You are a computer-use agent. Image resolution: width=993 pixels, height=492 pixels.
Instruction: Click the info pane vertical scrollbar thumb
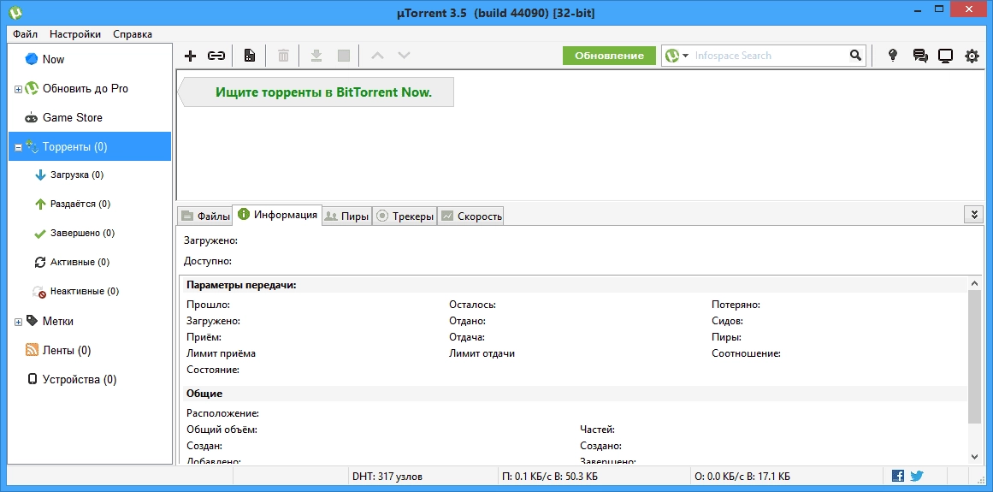point(975,357)
